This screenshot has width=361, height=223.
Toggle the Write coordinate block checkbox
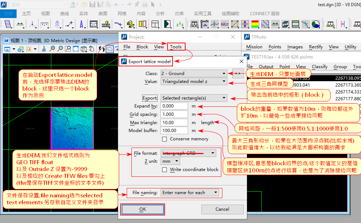pyautogui.click(x=164, y=170)
